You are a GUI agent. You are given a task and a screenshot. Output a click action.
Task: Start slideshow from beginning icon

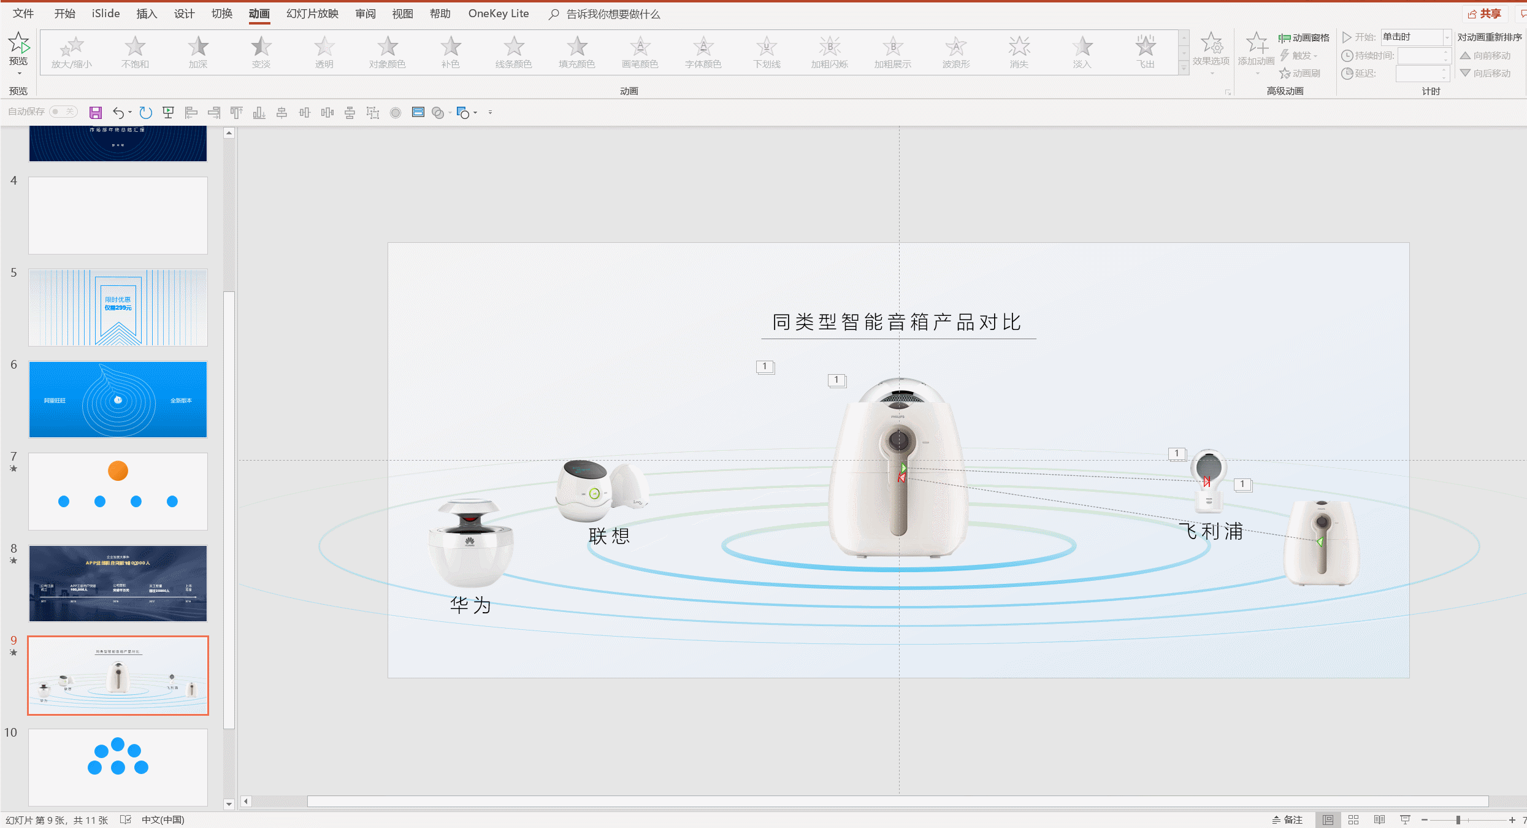[x=168, y=112]
